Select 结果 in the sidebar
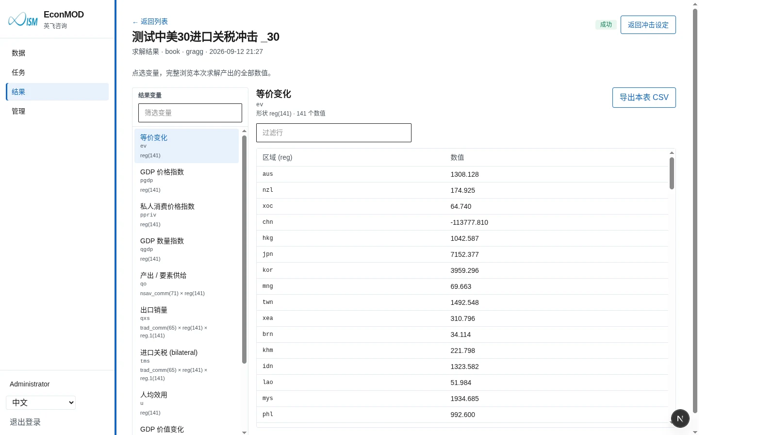 coord(57,92)
